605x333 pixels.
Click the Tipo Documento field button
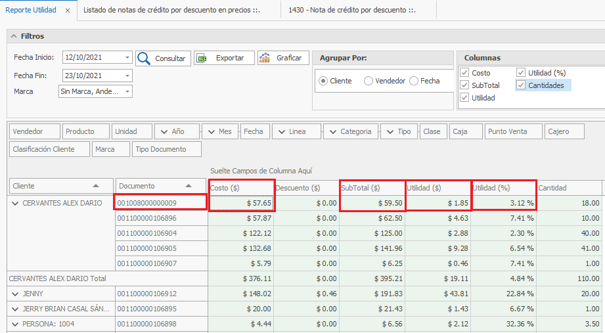coord(160,149)
